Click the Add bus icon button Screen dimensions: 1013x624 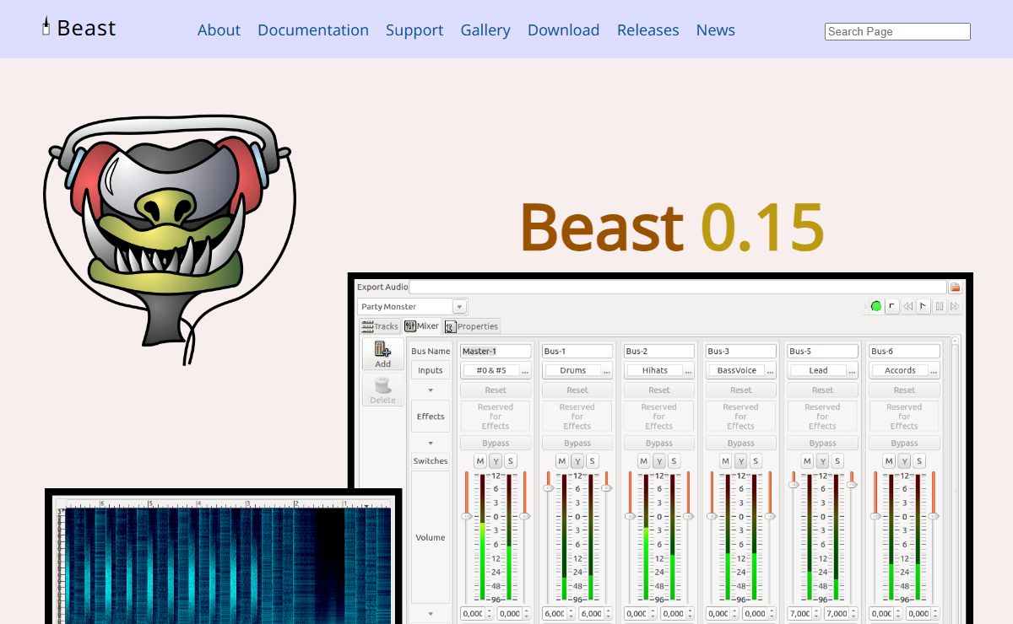[383, 354]
